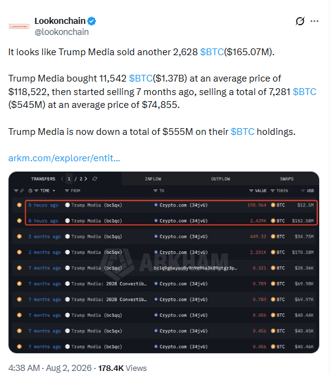Click the Grok slash-circle icon
Screen dimensions: 332x374
click(x=300, y=21)
